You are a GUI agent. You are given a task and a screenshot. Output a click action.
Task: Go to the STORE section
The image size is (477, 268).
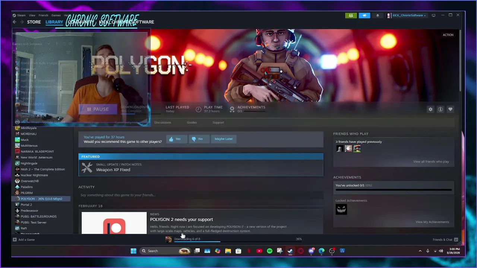tap(34, 22)
